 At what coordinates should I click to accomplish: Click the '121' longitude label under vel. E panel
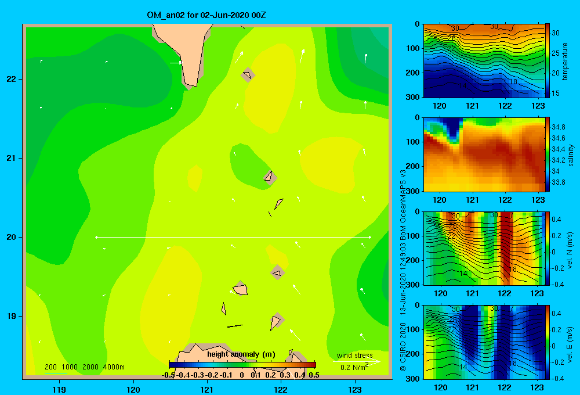(x=472, y=387)
